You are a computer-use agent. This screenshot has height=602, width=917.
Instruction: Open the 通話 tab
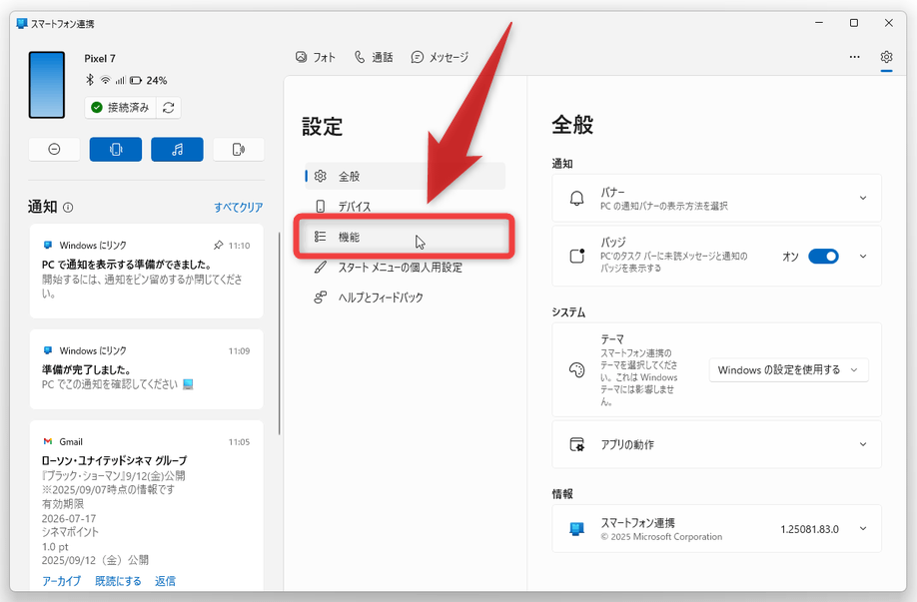coord(374,57)
